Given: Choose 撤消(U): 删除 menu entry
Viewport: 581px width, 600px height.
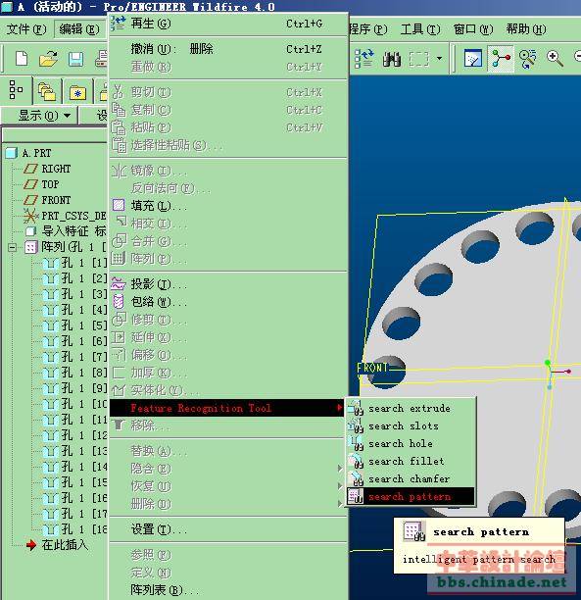Looking at the screenshot, I should point(228,49).
